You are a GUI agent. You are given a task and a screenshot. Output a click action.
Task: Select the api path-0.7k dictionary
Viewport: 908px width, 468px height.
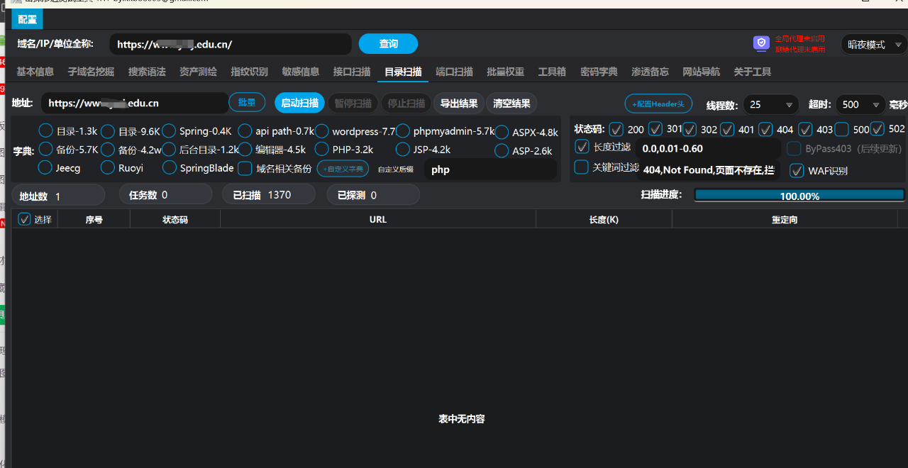[245, 131]
